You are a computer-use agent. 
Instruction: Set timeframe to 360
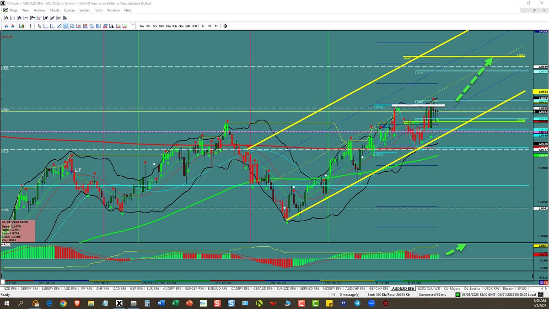[194, 26]
